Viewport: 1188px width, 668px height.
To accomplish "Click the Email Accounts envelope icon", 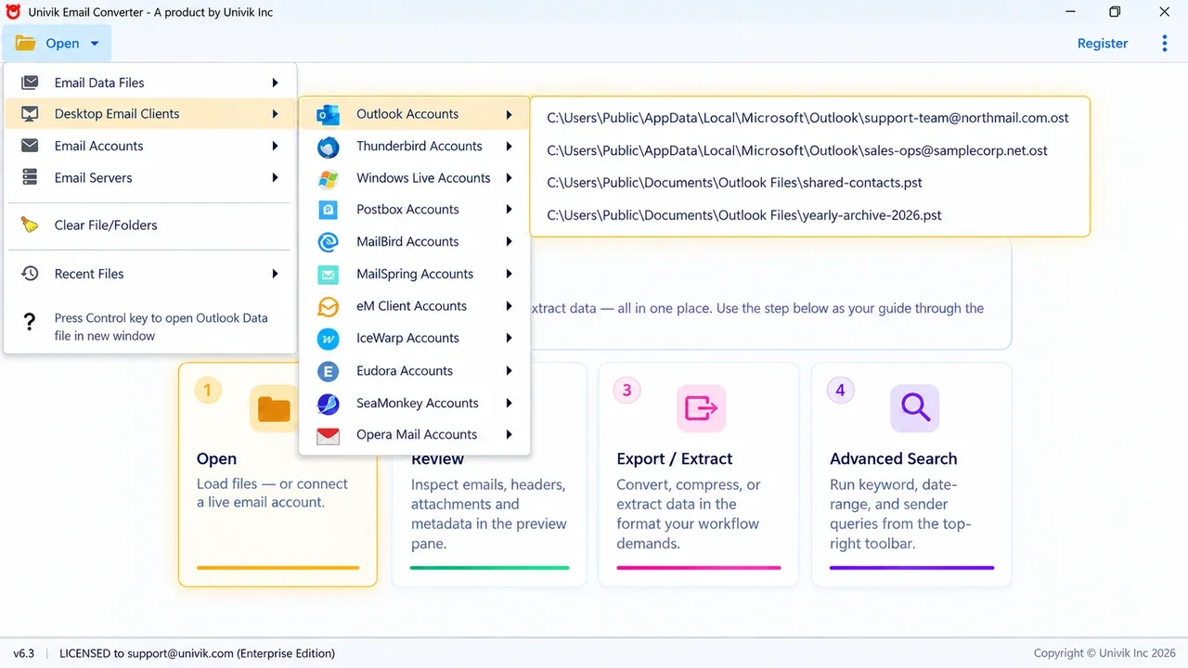I will 30,146.
